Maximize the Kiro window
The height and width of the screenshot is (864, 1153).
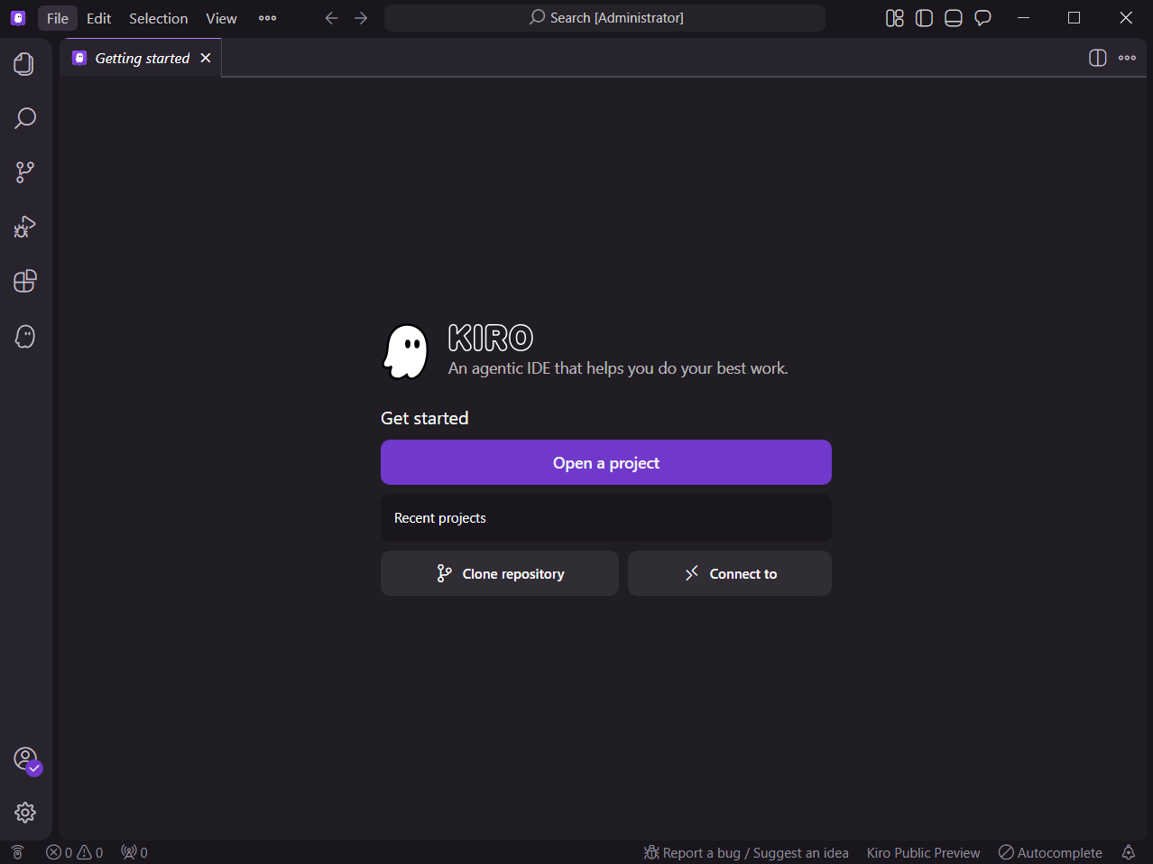coord(1074,18)
